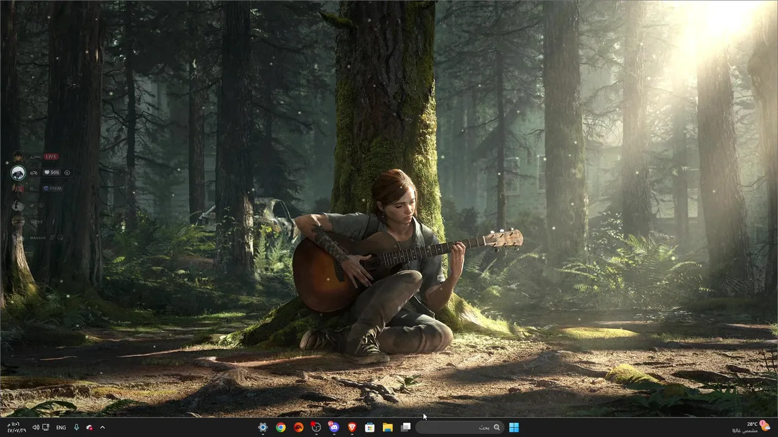Click the taskbar search box
The height and width of the screenshot is (437, 778).
pyautogui.click(x=460, y=427)
